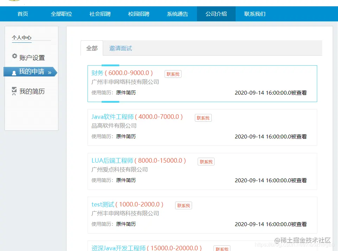Click company name 品高软件有限公司
Image resolution: width=338 pixels, height=251 pixels.
tap(114, 126)
